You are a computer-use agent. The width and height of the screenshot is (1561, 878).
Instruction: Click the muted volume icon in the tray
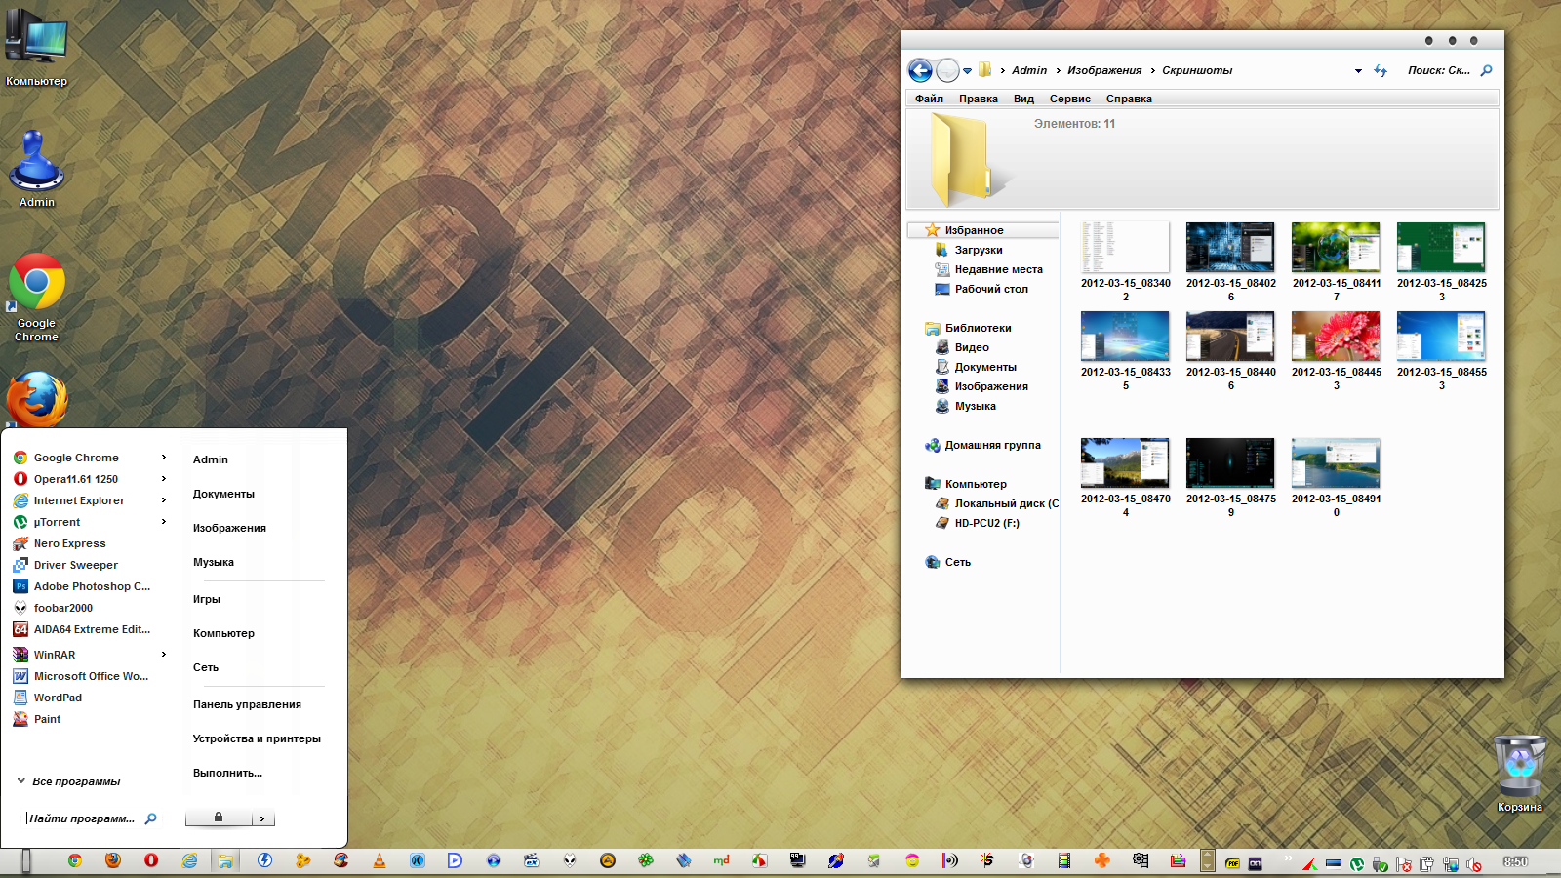[1473, 864]
